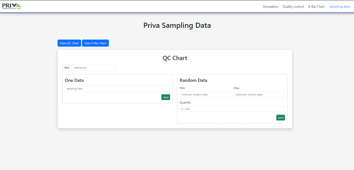The width and height of the screenshot is (354, 170).
Task: Open the X-Bar Chart nav link
Action: 316,7
